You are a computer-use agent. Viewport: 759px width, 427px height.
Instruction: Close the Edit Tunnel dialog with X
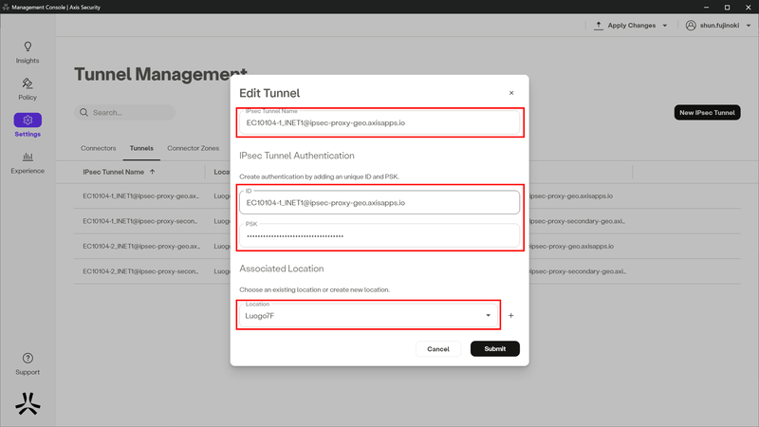(x=511, y=93)
